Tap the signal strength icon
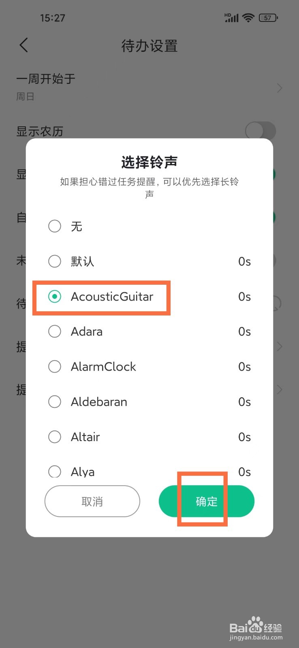299x648 pixels. point(232,18)
